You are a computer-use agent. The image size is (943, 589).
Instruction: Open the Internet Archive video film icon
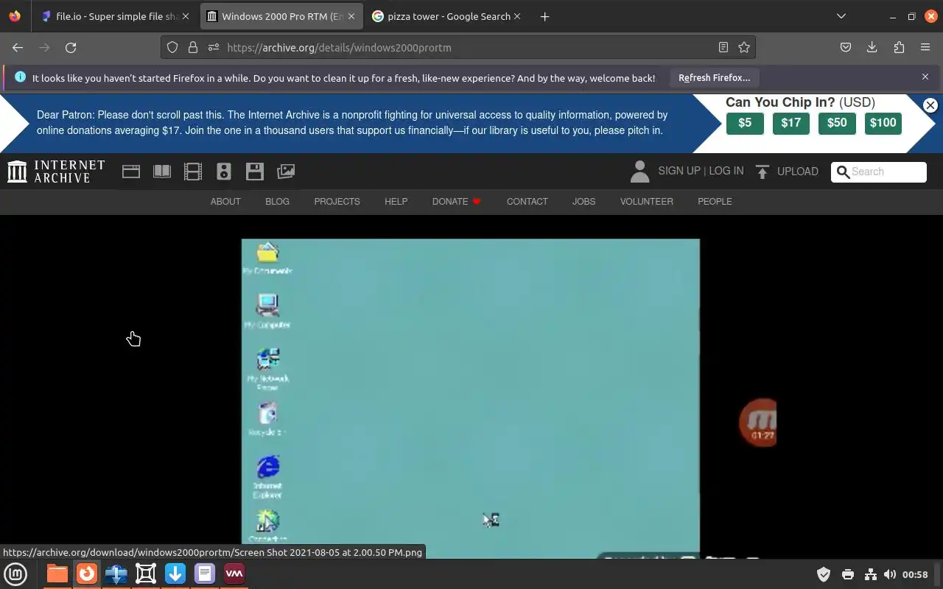click(x=193, y=172)
